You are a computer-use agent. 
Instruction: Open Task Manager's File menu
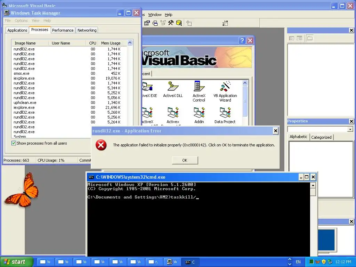[x=8, y=21]
